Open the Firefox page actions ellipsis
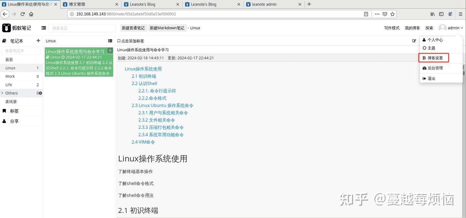The image size is (466, 218). (377, 14)
